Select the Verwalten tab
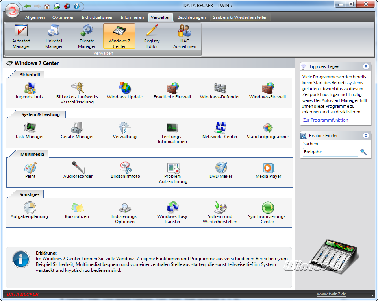The image size is (378, 301). [161, 17]
